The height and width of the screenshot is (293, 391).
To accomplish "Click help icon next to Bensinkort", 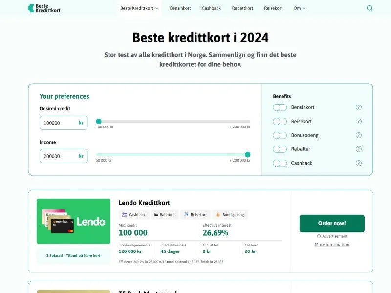I will [x=358, y=107].
